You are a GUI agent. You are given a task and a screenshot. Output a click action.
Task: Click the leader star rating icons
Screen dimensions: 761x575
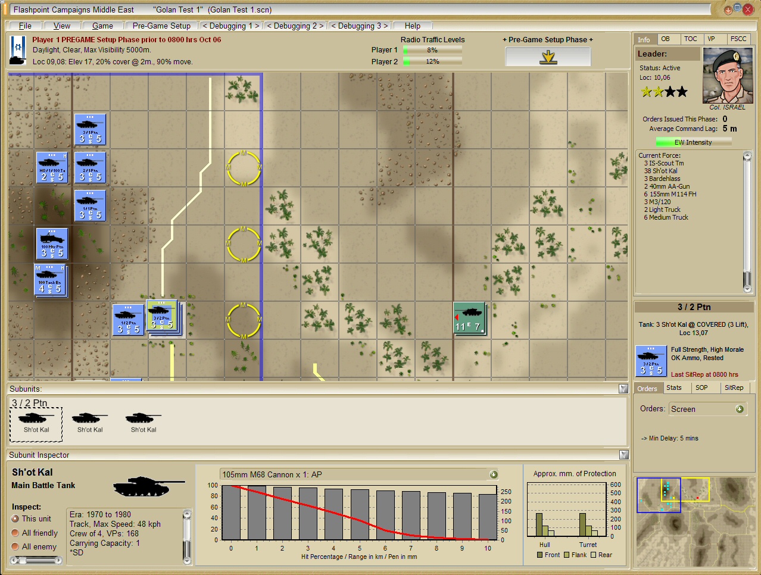coord(665,92)
